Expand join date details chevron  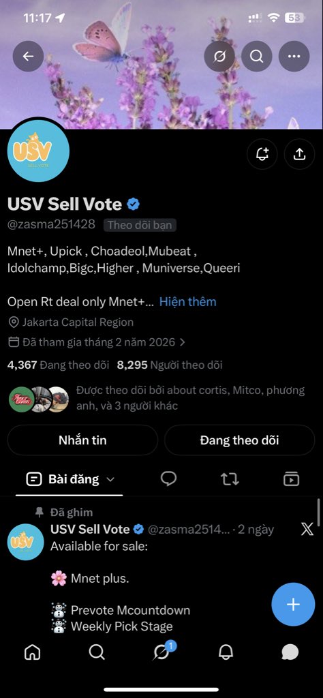tap(182, 342)
